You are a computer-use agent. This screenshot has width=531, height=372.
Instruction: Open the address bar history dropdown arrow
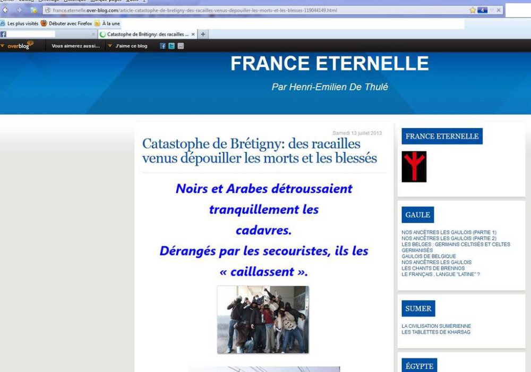click(492, 10)
